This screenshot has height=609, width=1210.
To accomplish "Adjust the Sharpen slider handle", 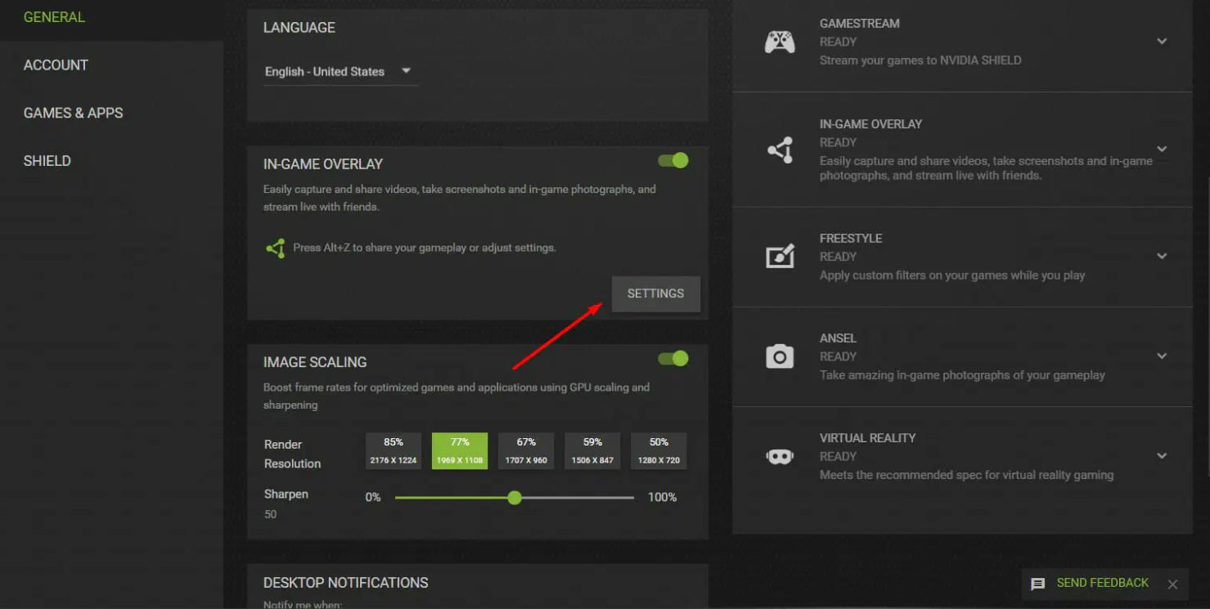I will point(515,497).
